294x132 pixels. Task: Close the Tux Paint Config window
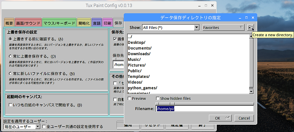tap(212, 5)
